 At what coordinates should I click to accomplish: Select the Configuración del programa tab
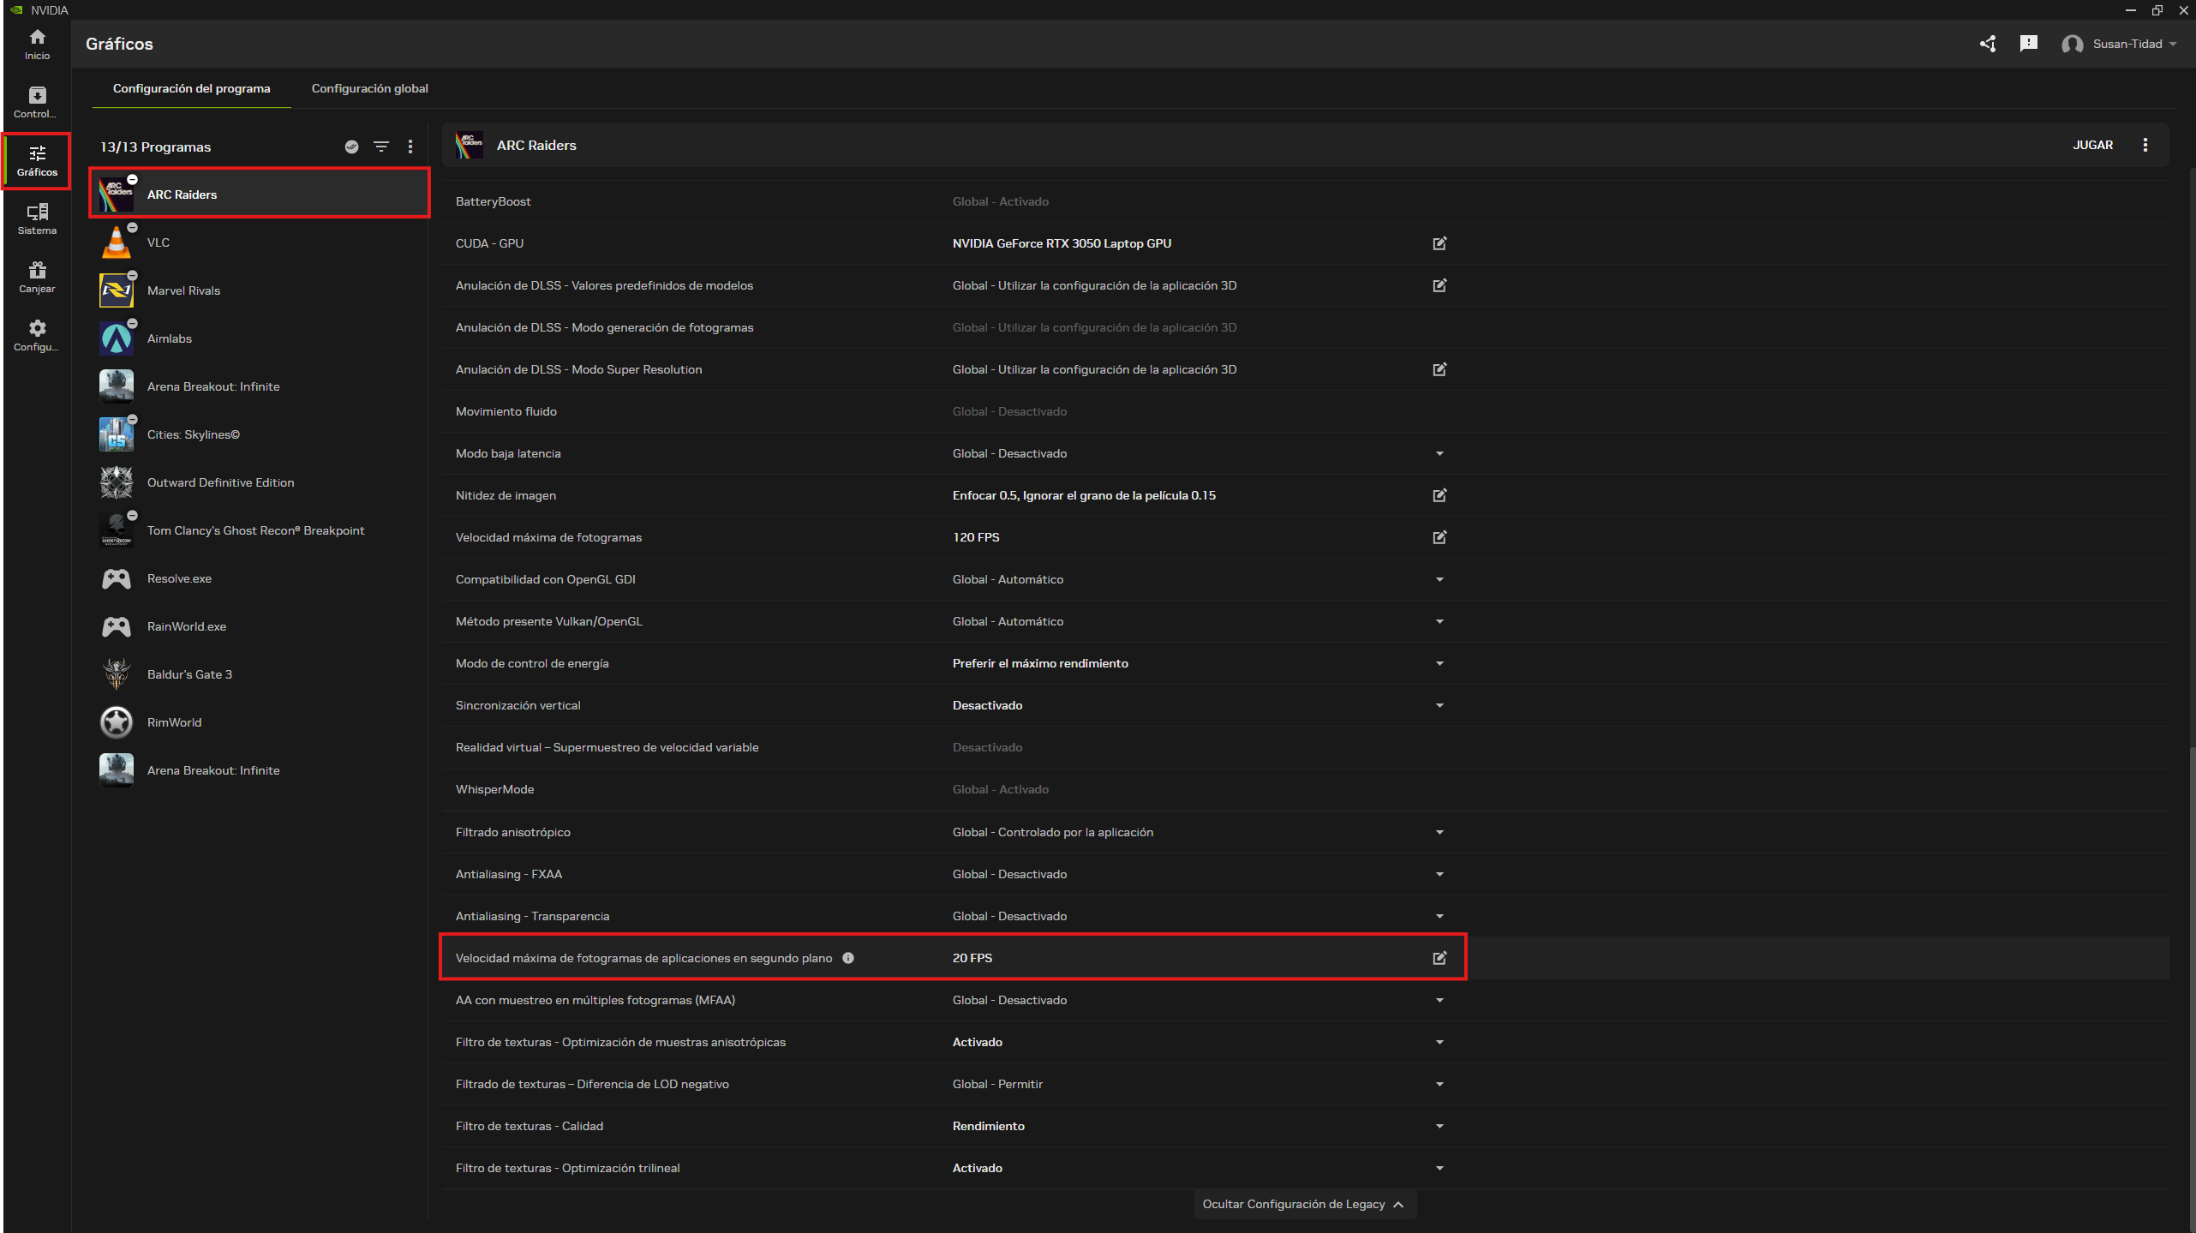[191, 88]
